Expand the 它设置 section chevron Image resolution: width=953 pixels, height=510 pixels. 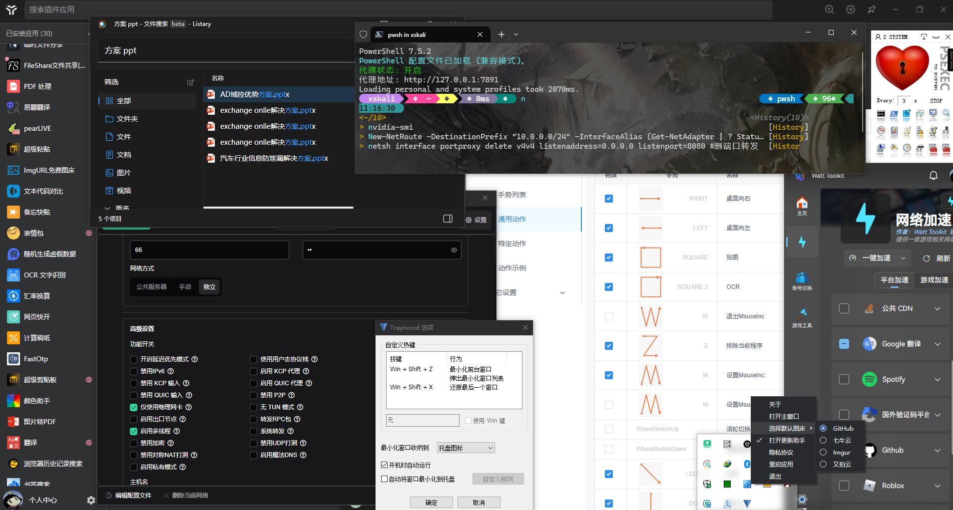562,293
